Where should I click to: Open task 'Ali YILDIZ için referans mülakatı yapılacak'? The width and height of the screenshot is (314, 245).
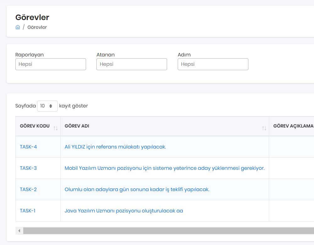pyautogui.click(x=115, y=147)
